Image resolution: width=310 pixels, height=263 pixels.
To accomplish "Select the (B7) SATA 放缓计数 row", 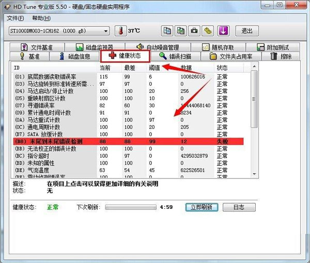I will pos(129,135).
